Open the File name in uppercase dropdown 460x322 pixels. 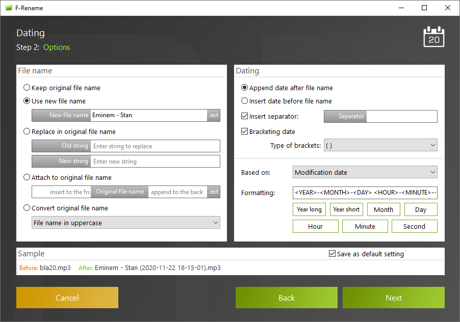(x=126, y=223)
